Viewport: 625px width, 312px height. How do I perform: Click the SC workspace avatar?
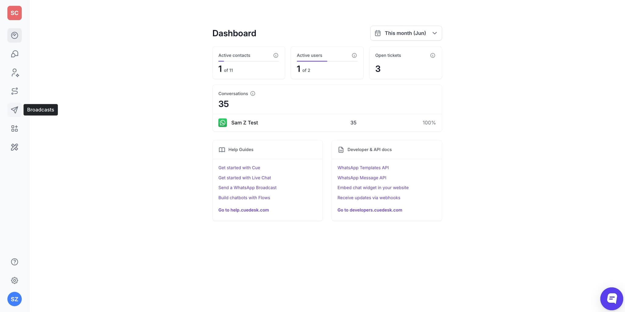(14, 13)
